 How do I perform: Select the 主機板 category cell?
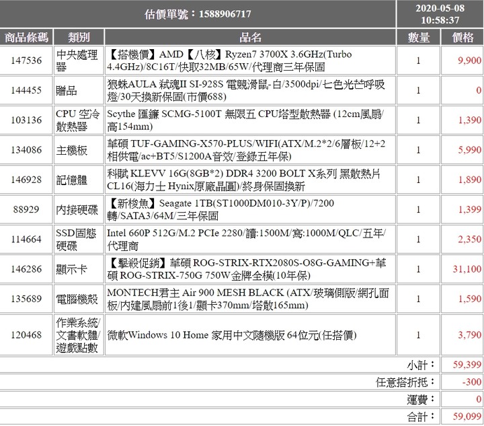(79, 150)
